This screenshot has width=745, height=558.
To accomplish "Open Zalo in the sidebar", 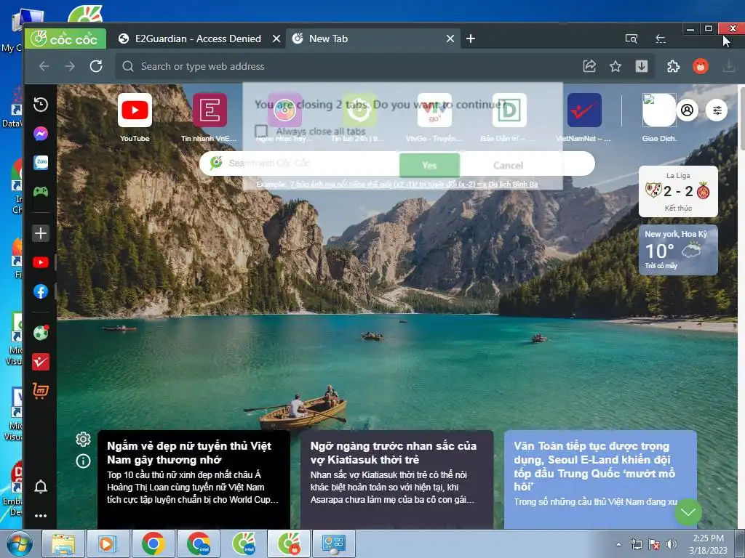I will 41,163.
